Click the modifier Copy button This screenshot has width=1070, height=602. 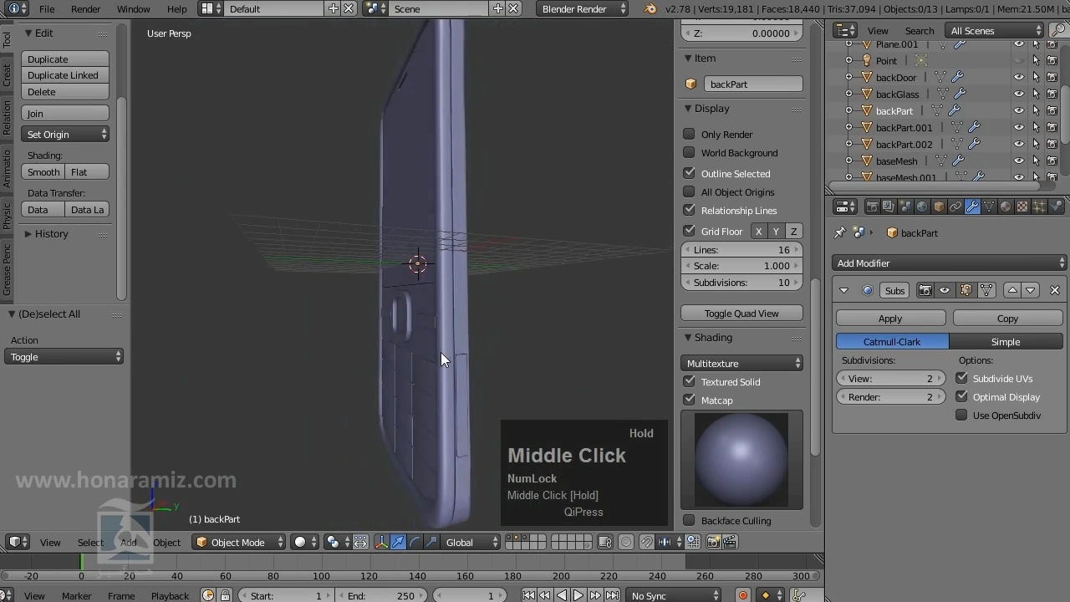tap(1007, 319)
